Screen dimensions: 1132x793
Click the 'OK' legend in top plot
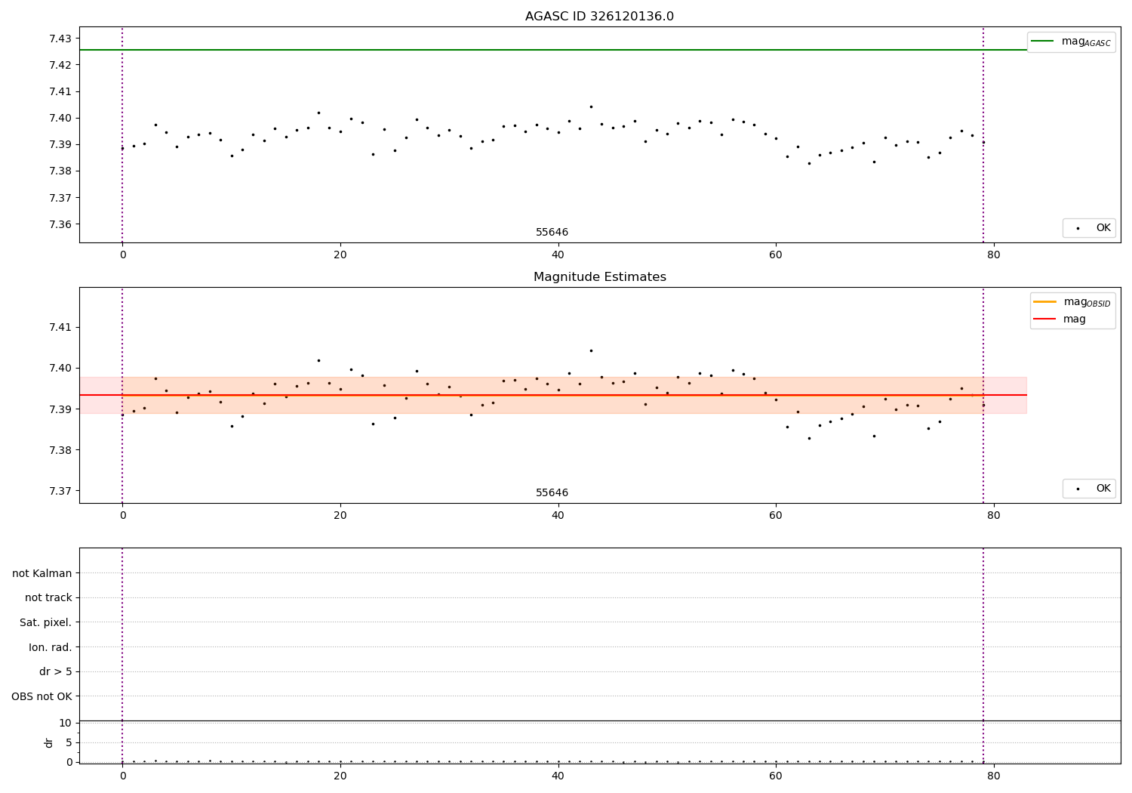(1090, 228)
